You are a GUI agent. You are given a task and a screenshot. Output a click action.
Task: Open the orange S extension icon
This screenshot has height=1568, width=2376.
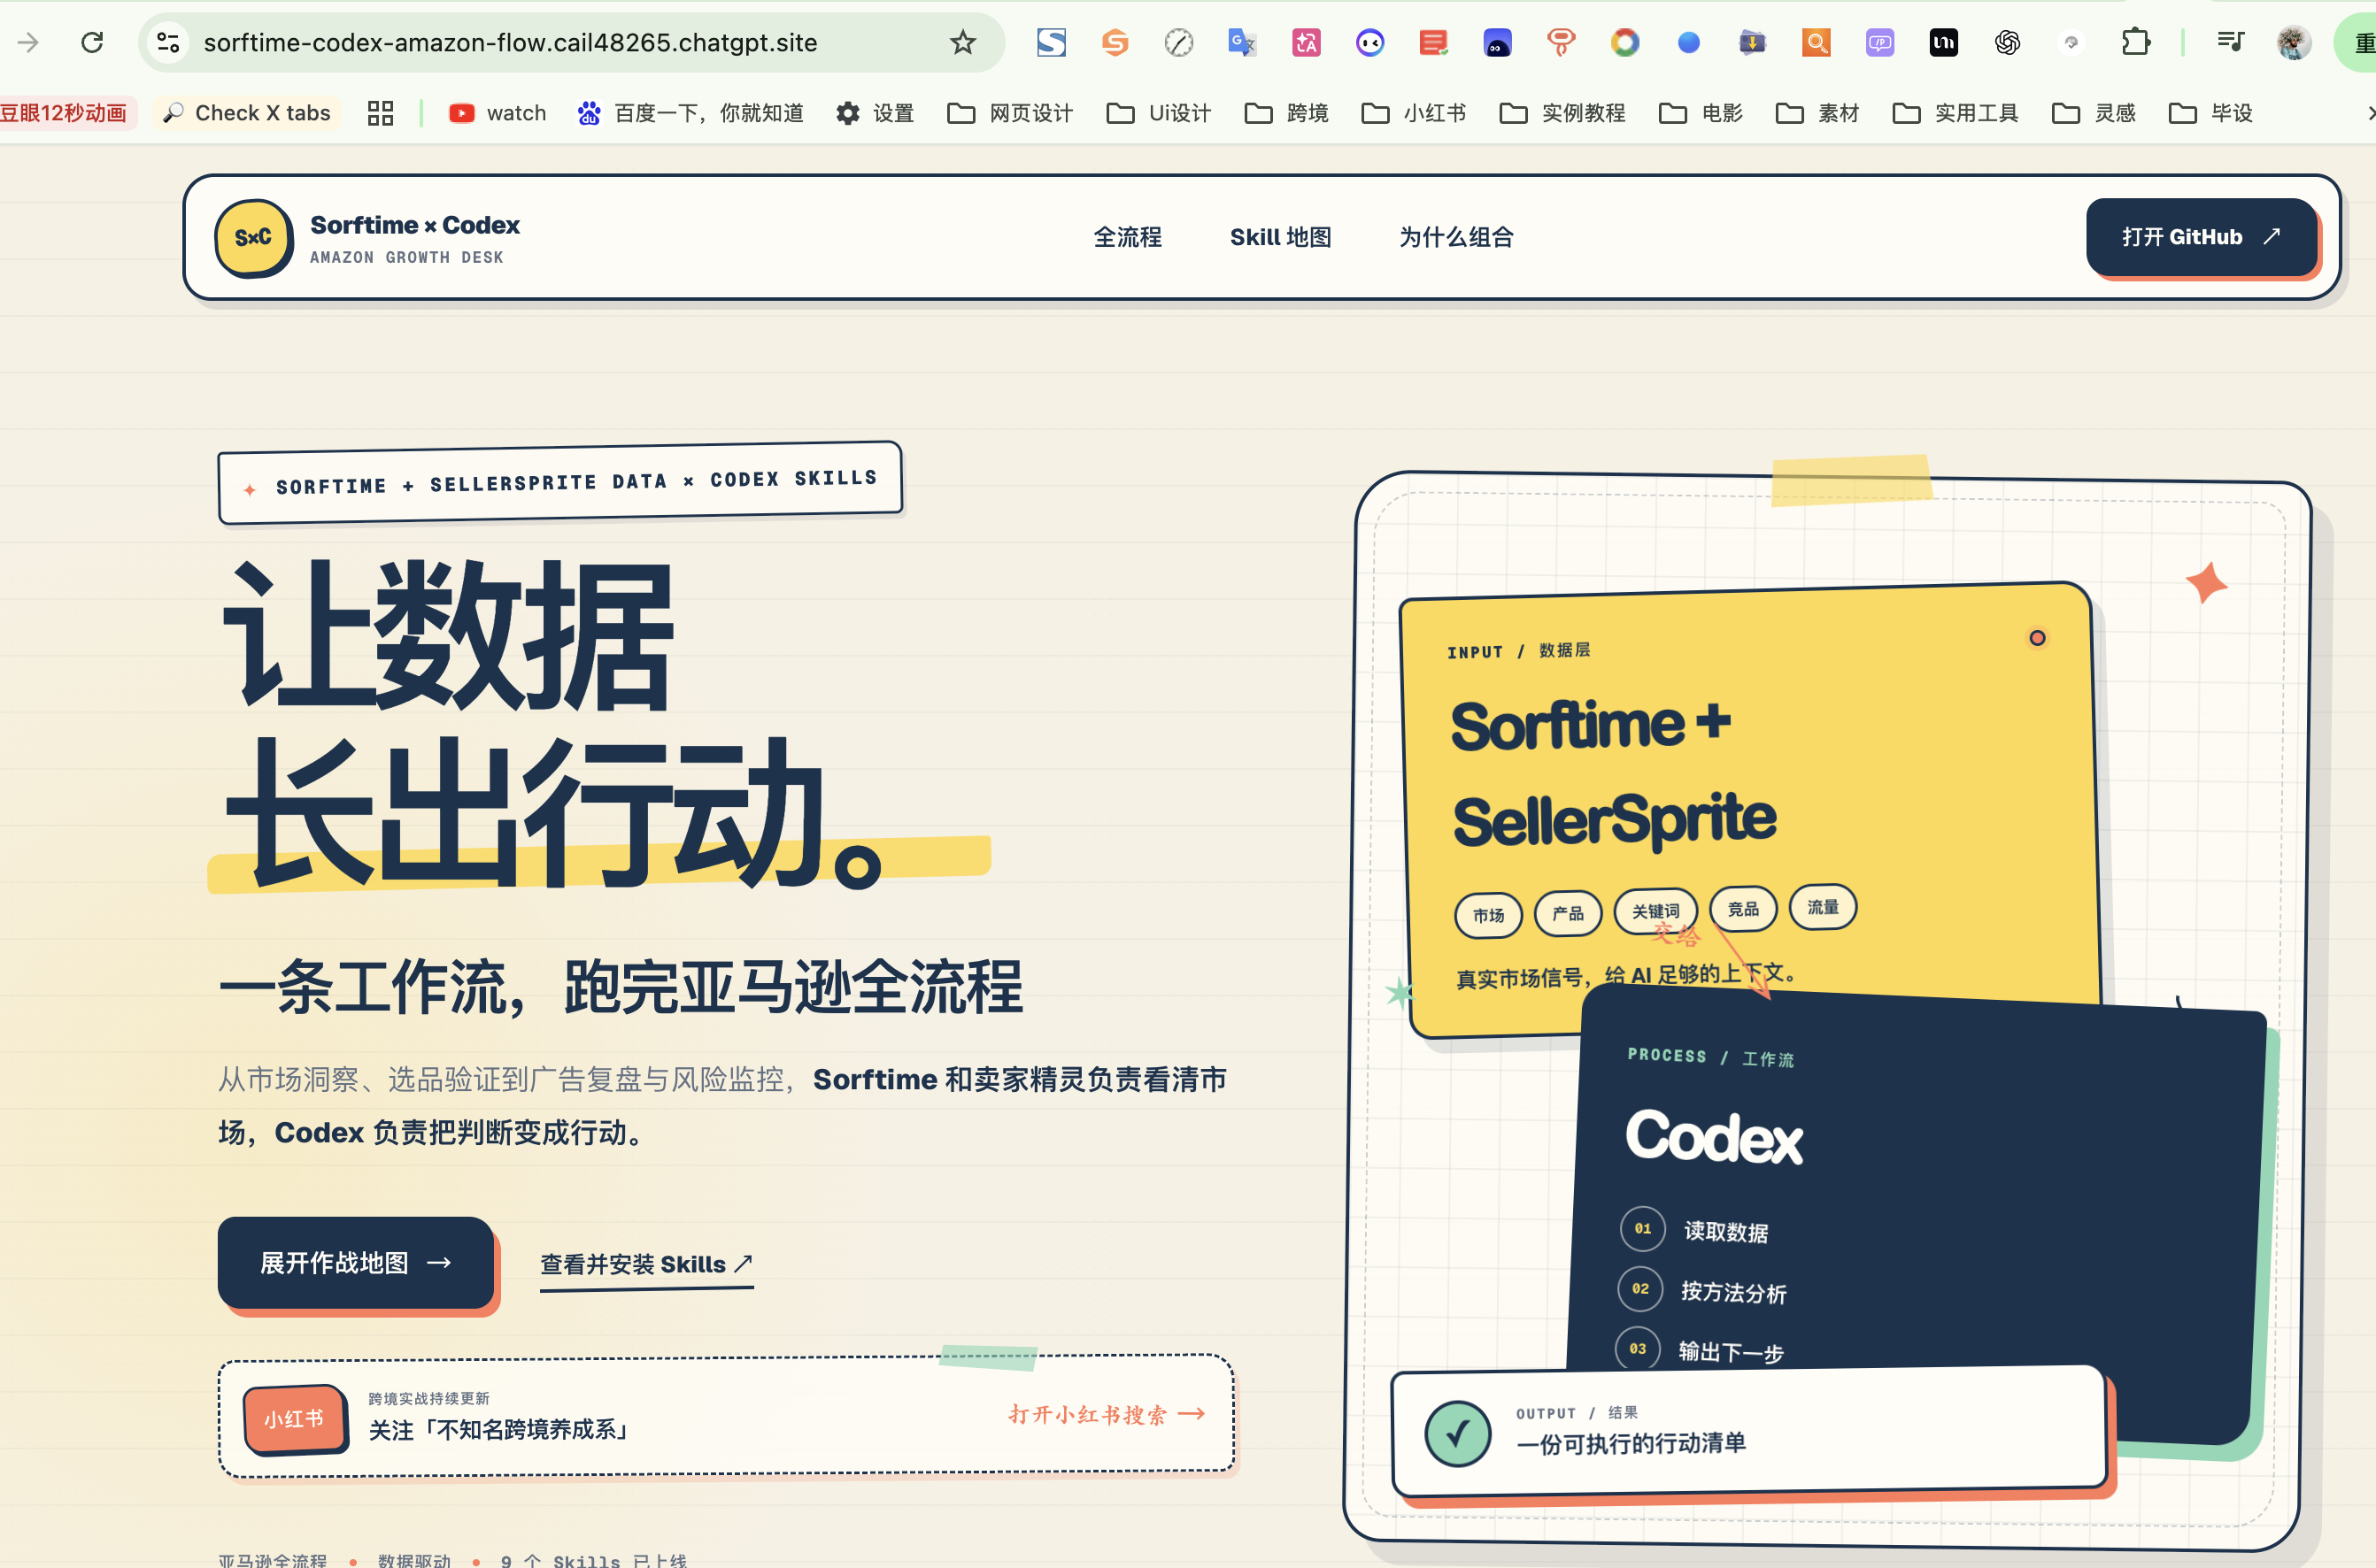pos(1115,42)
